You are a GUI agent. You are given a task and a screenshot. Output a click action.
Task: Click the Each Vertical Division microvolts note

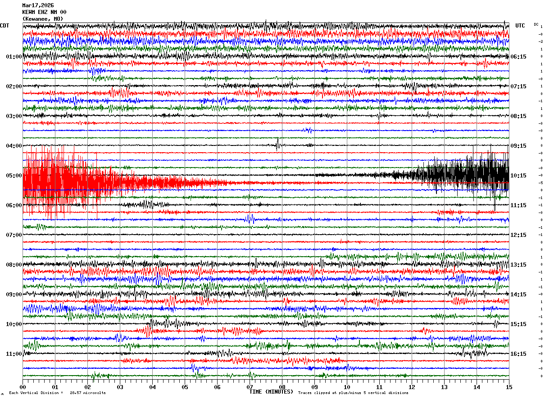57,393
